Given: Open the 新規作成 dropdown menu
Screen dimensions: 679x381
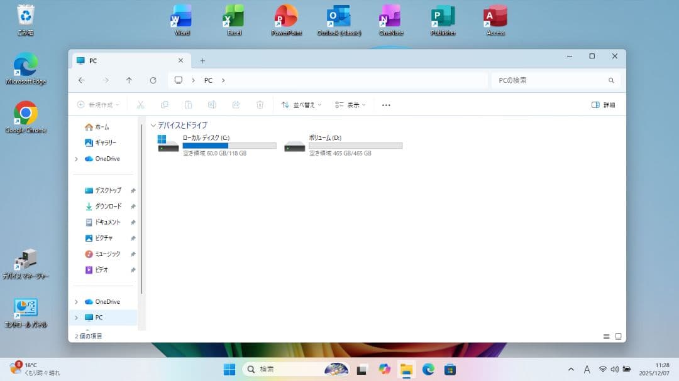Looking at the screenshot, I should [97, 105].
